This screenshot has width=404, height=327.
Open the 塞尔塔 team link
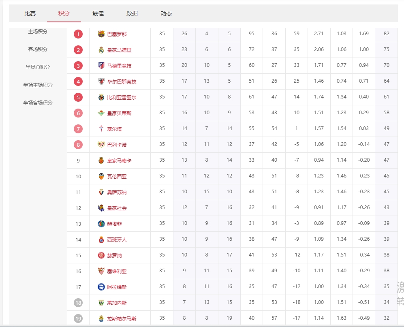click(114, 129)
